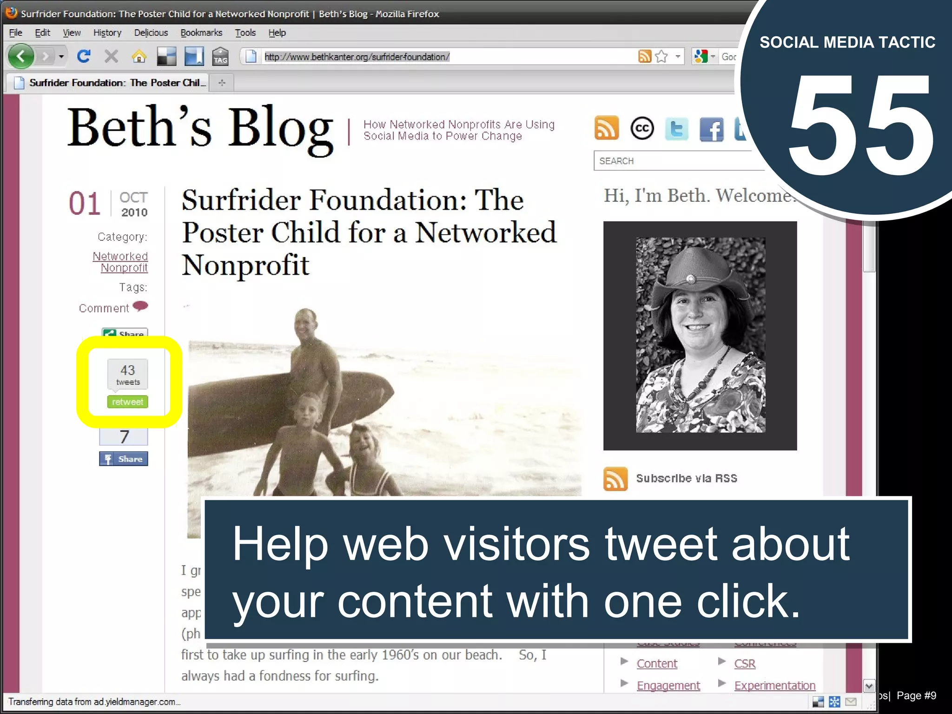Open the CSR category link
Screen dimensions: 952x714
pyautogui.click(x=745, y=663)
